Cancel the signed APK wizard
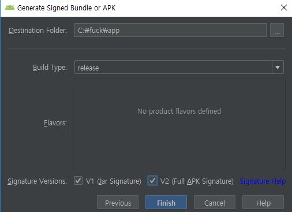The height and width of the screenshot is (212, 292). (x=215, y=203)
